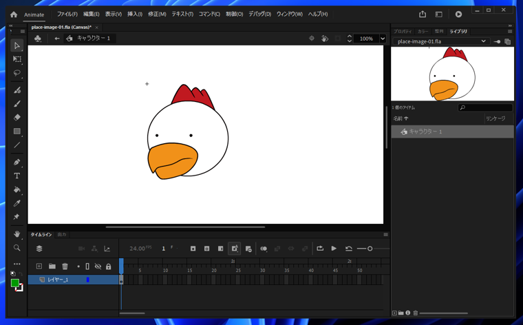523x325 pixels.
Task: Select the Eyedropper tool
Action: point(17,204)
